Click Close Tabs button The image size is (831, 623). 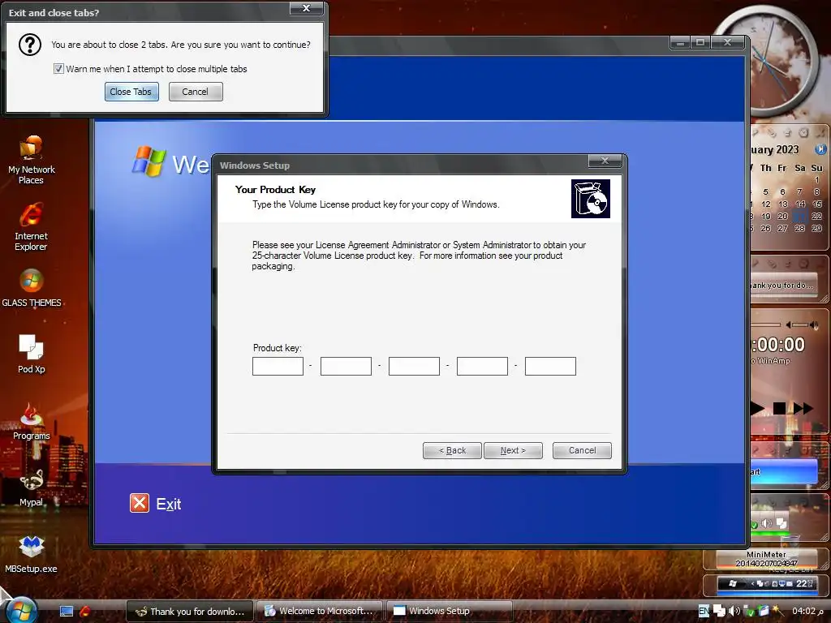click(x=131, y=92)
